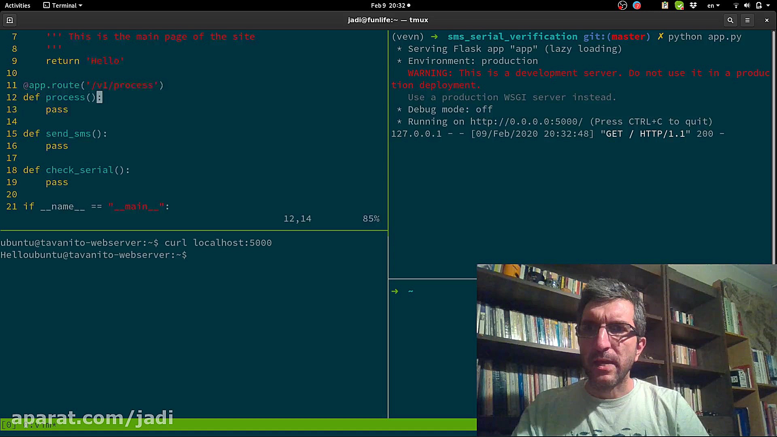Click the OBS recording tray icon
This screenshot has height=437, width=777.
click(x=622, y=6)
